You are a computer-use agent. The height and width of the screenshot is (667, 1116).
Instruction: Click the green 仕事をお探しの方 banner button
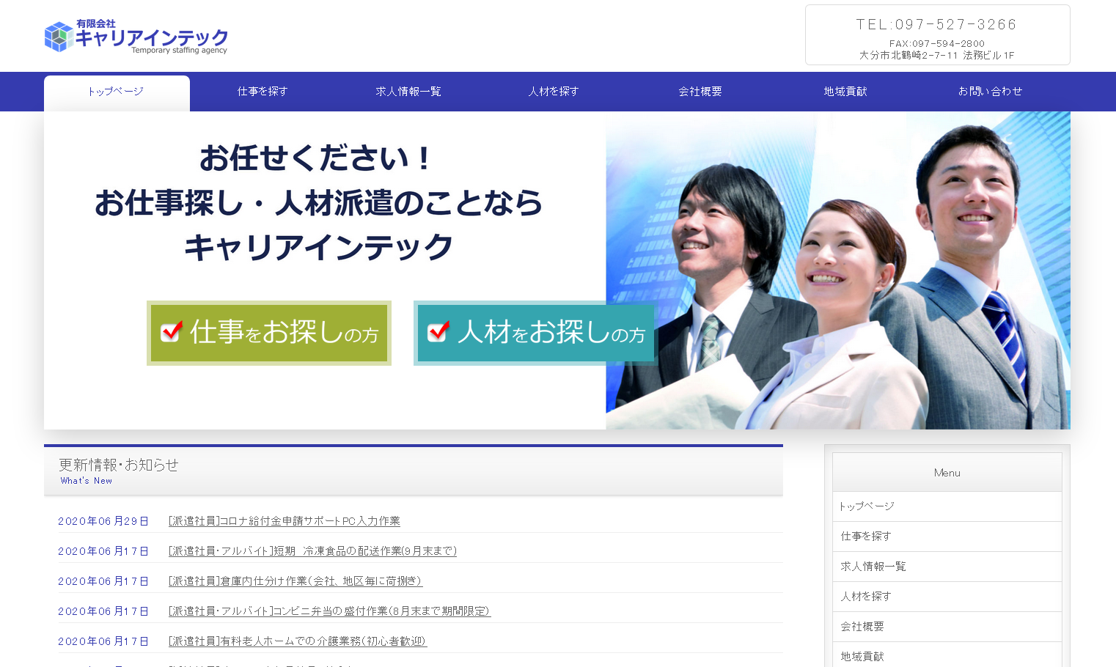pyautogui.click(x=268, y=333)
